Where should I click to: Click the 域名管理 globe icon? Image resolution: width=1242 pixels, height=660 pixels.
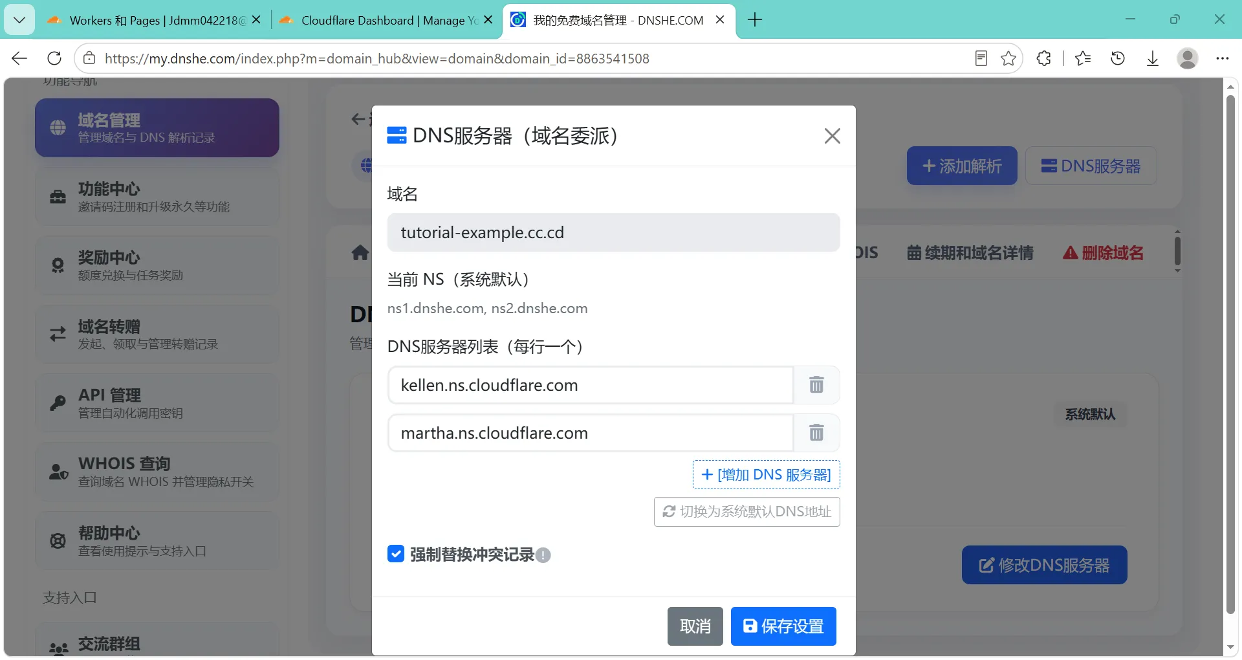click(58, 127)
